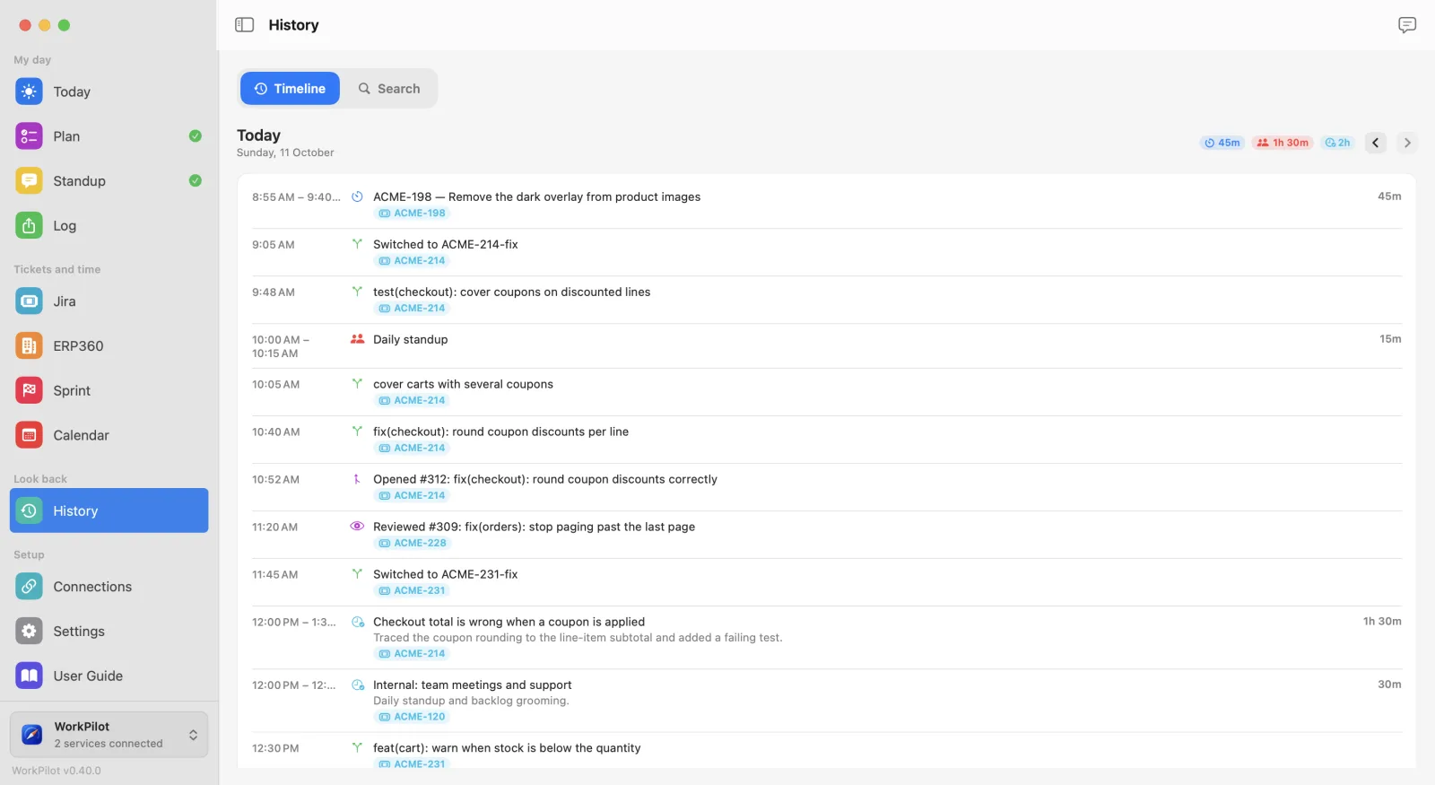The width and height of the screenshot is (1435, 785).
Task: Click the 2h summary badge
Action: click(x=1337, y=143)
